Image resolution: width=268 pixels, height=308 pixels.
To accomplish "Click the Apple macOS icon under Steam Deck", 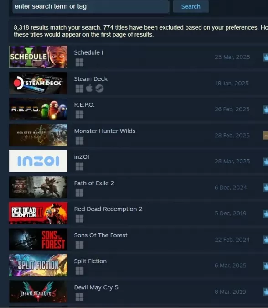I will (89, 89).
